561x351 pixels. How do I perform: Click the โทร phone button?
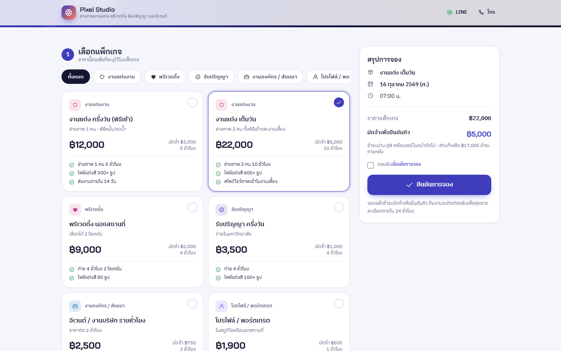[x=487, y=12]
